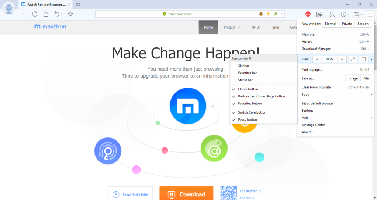Click the green proxy plug icon
377x200 pixels.
[276, 14]
